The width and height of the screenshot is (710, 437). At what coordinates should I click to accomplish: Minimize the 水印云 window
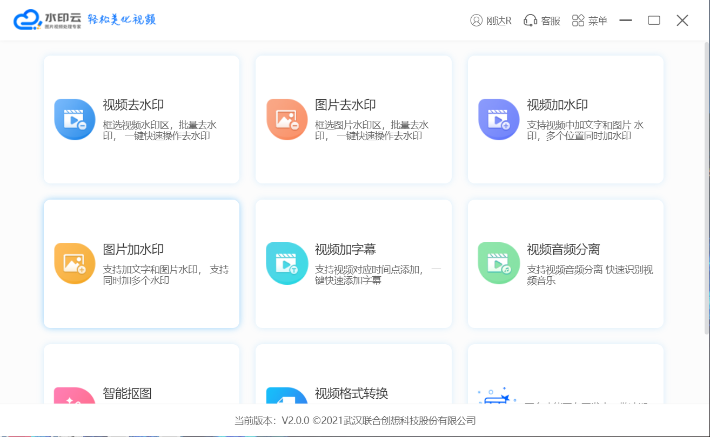(626, 21)
